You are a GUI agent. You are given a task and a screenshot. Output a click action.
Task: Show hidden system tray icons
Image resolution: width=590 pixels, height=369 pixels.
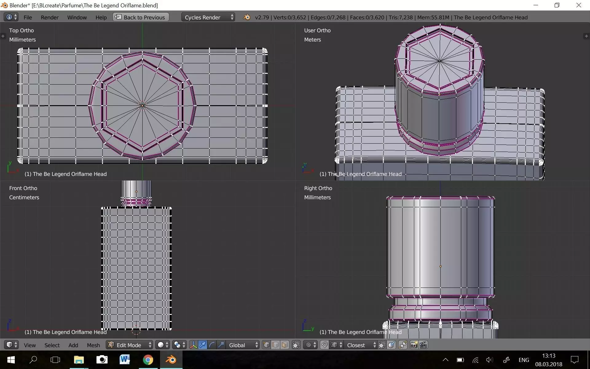tap(445, 360)
